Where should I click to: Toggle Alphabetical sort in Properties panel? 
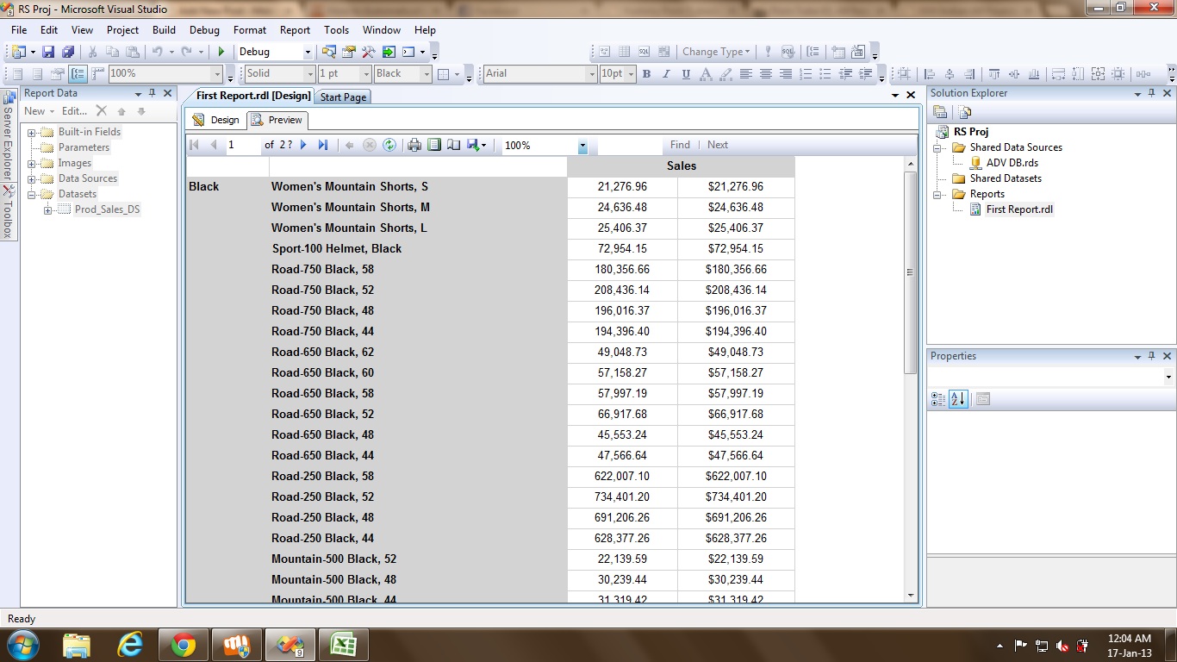tap(958, 399)
